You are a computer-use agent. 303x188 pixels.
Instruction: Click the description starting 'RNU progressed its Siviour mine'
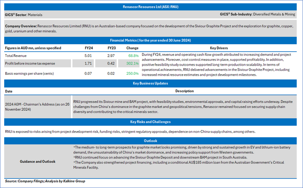click(x=183, y=107)
